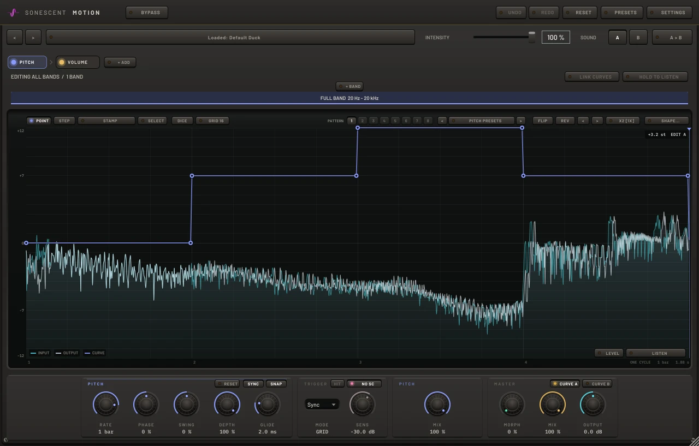Click the INTENSITY slider handle
The image size is (699, 446).
(532, 37)
